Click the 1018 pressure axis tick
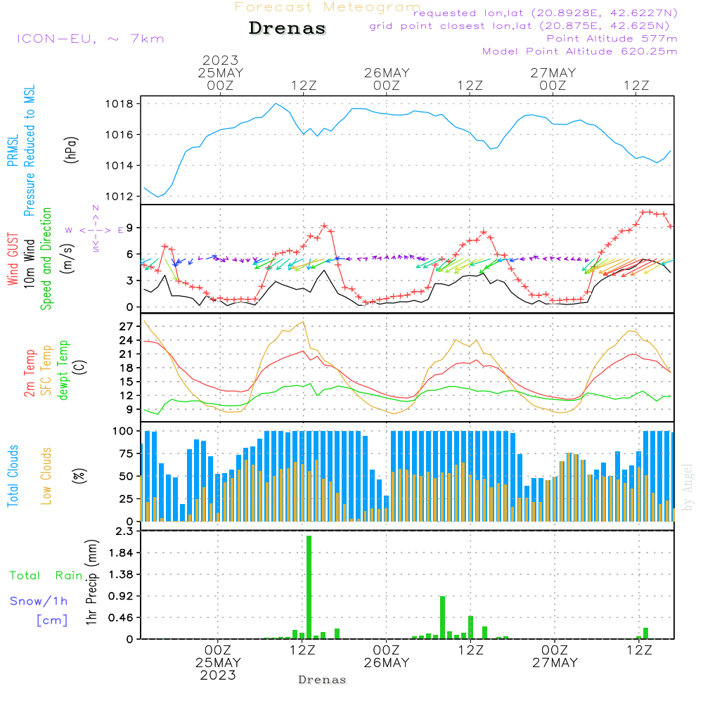Viewport: 703px width, 703px height. coord(120,104)
